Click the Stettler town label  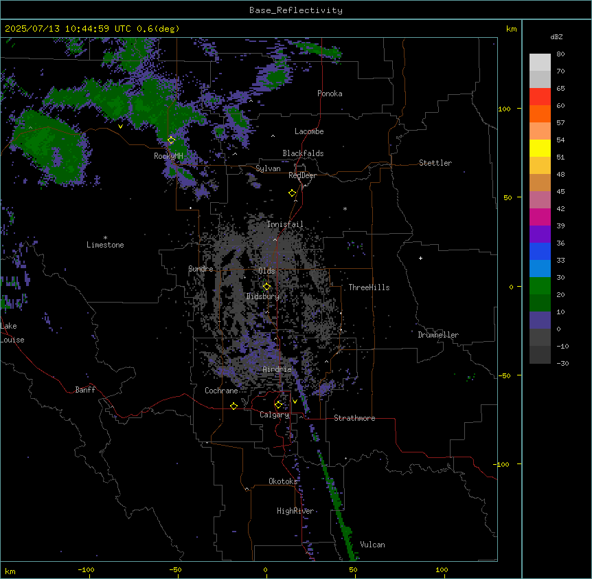pos(435,163)
